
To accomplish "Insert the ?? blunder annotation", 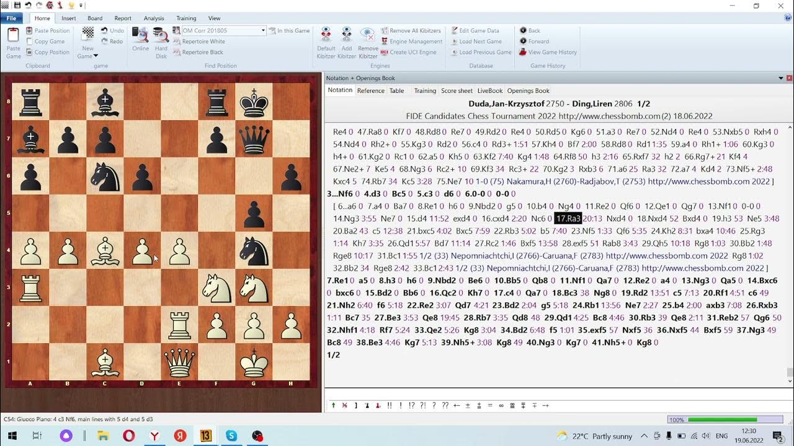I will coord(445,405).
